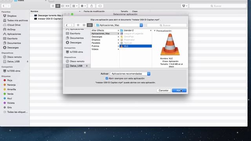Open Finder arrange-by dropdown
251x141 pixels.
click(75, 6)
